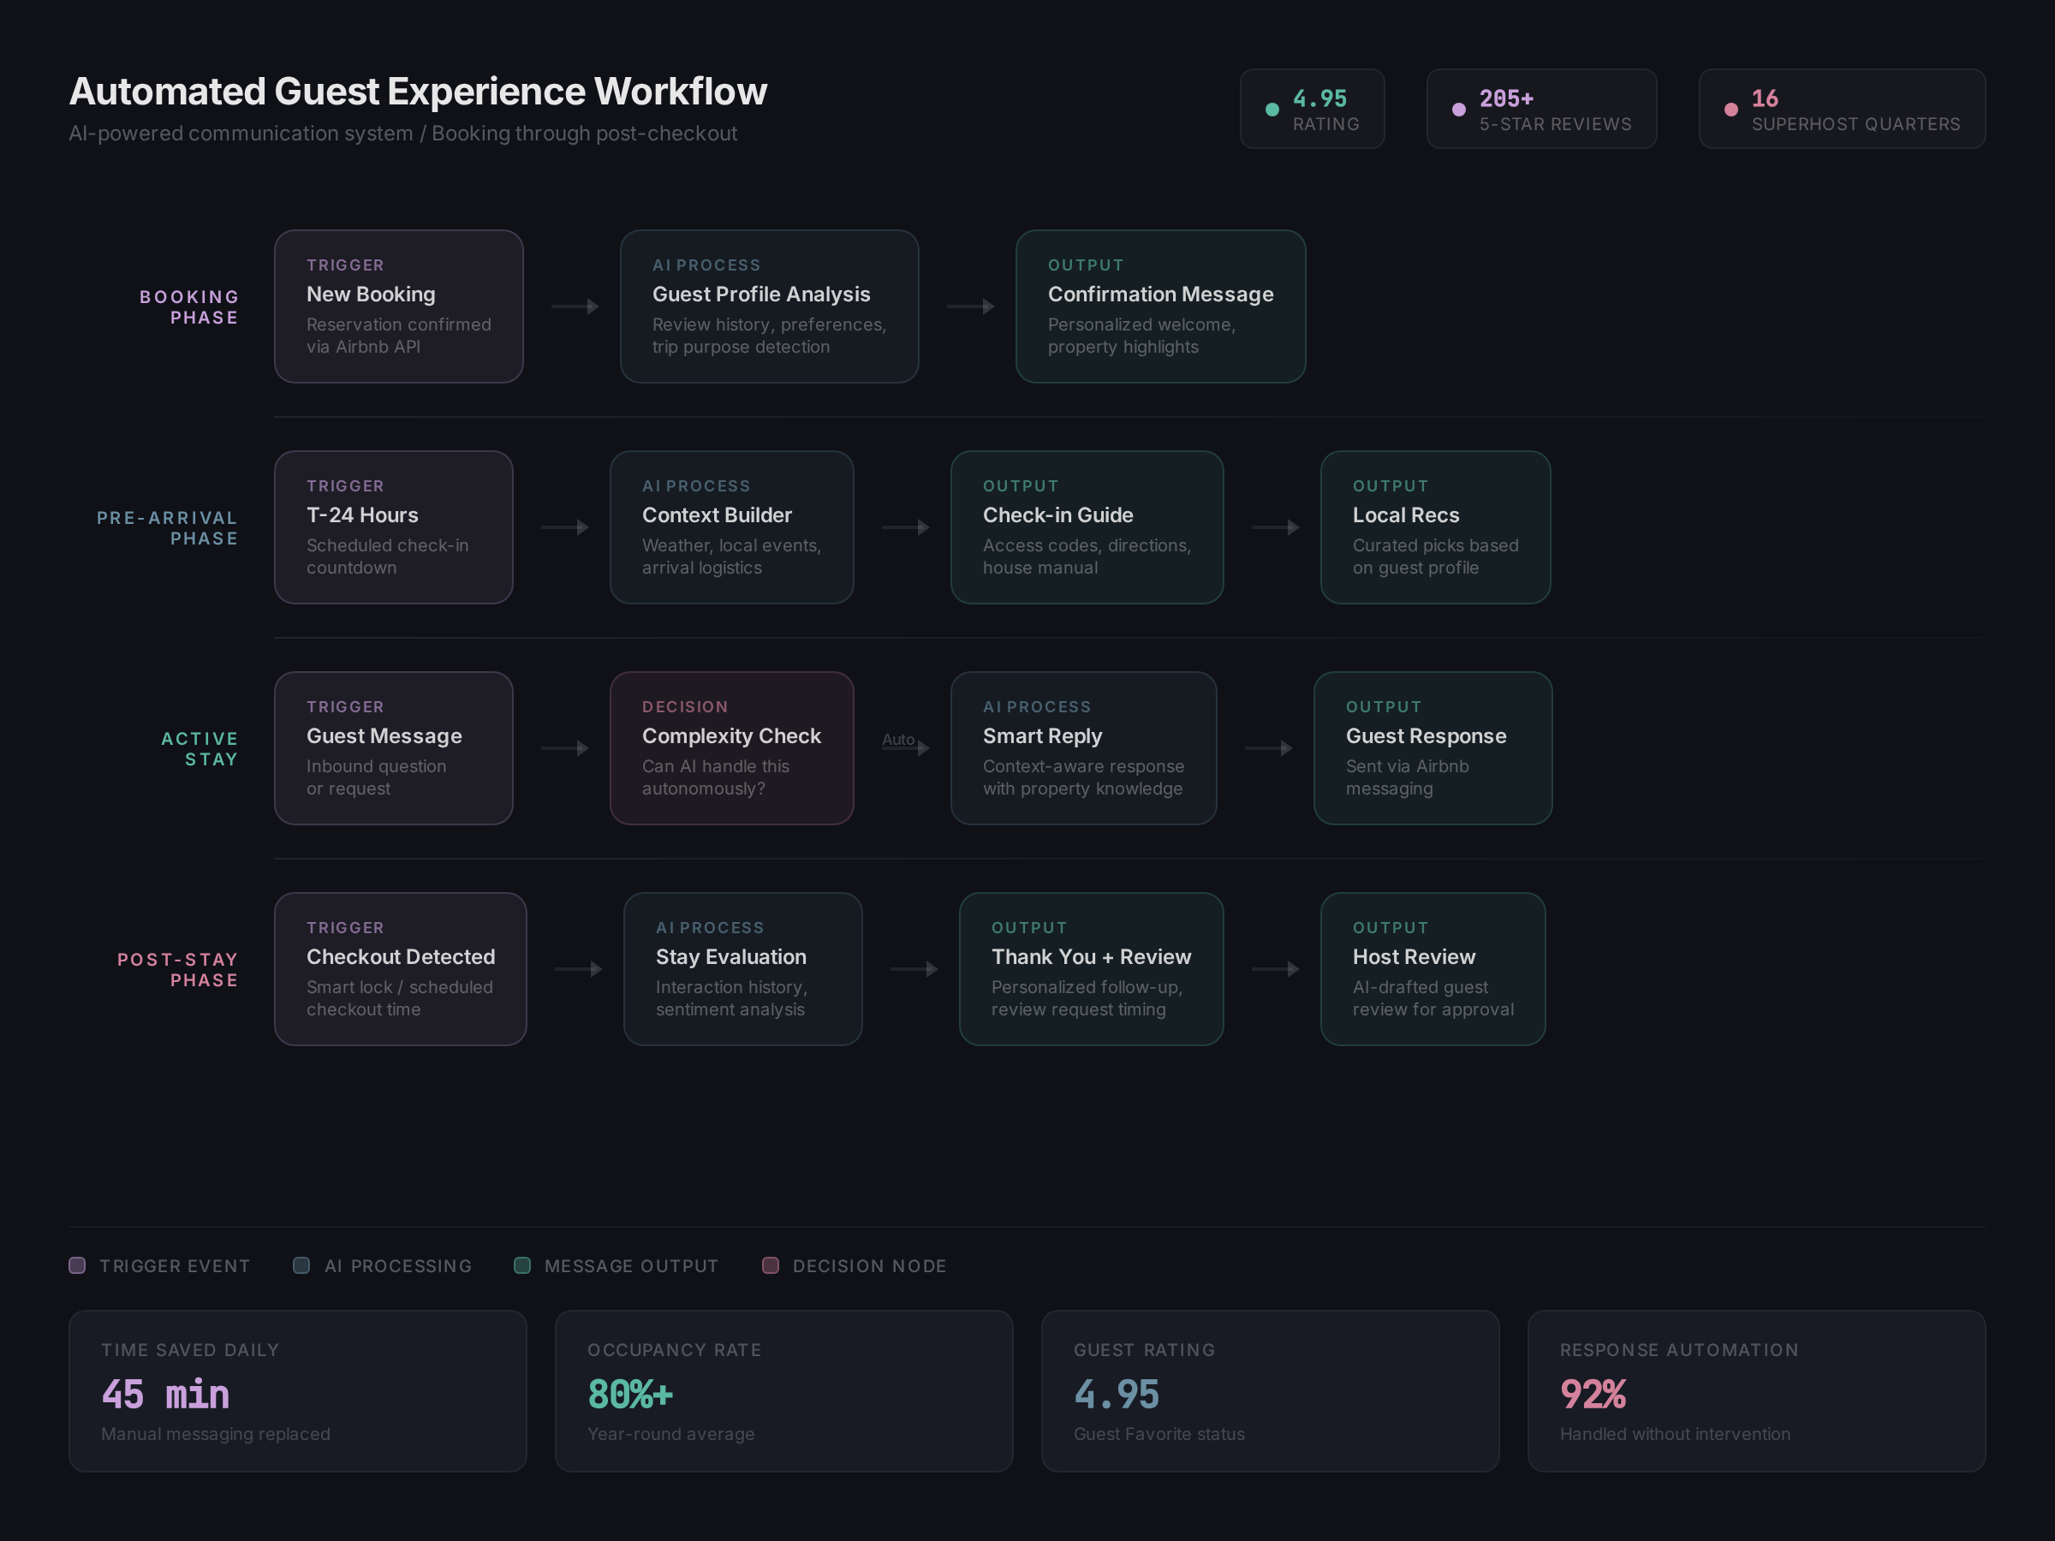The image size is (2055, 1541).
Task: Click the purple dot beside 205+ reviews
Action: point(1460,108)
